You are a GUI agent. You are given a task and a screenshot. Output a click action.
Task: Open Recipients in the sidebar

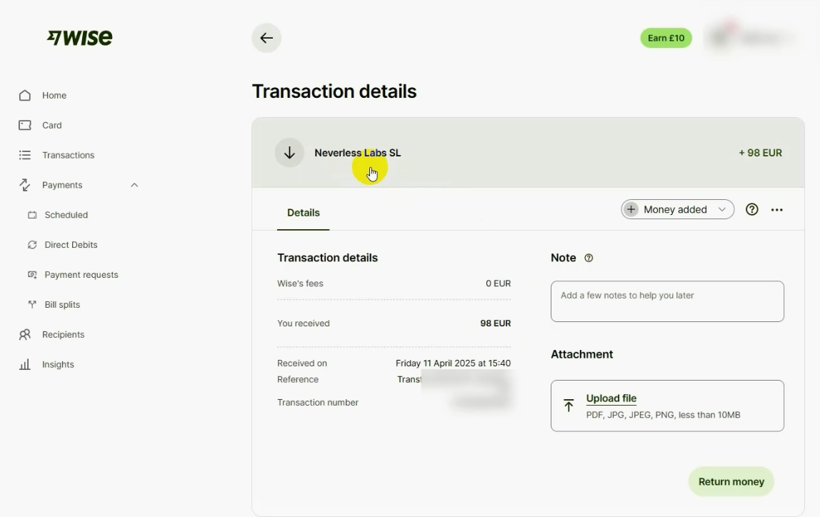[x=63, y=334]
